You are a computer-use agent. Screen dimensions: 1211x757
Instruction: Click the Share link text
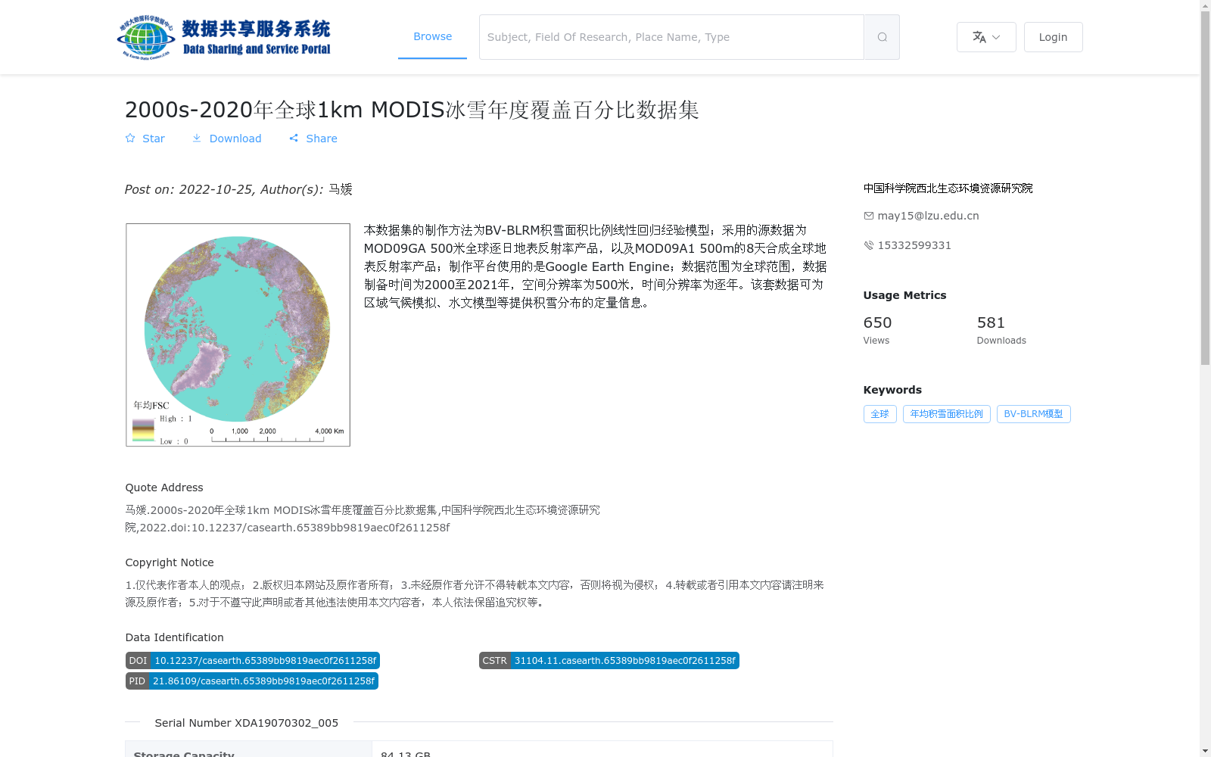coord(322,139)
